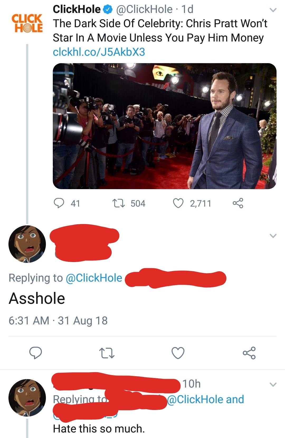This screenshot has width=285, height=438.
Task: Like the ClickHole tweet with 2,711 likes
Action: pyautogui.click(x=178, y=203)
